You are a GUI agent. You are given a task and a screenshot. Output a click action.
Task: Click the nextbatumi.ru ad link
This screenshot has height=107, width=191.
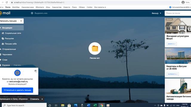pyautogui.click(x=172, y=74)
